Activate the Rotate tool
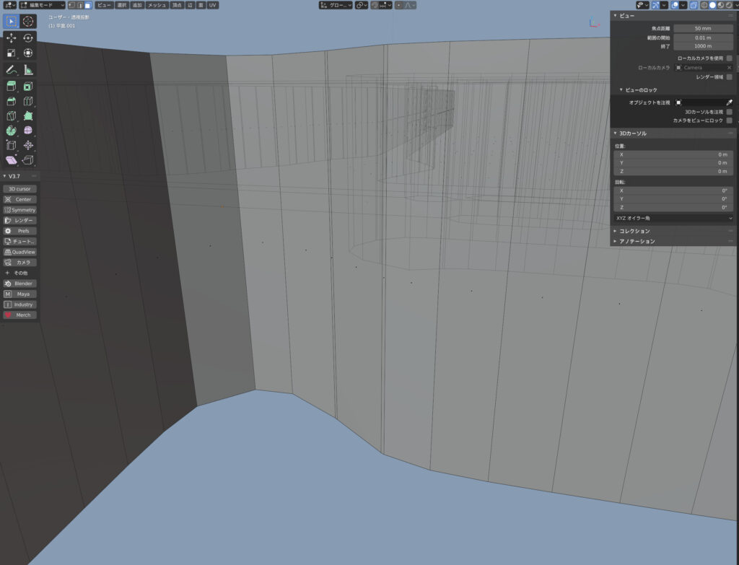The width and height of the screenshot is (739, 565). pos(28,38)
